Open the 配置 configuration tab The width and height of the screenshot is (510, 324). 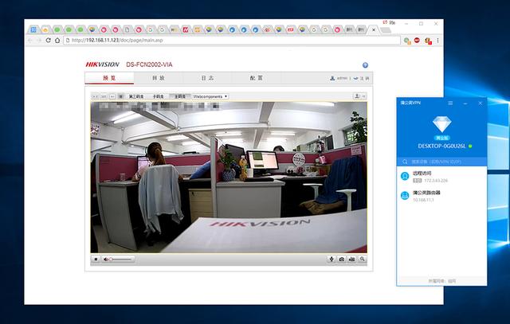[257, 78]
